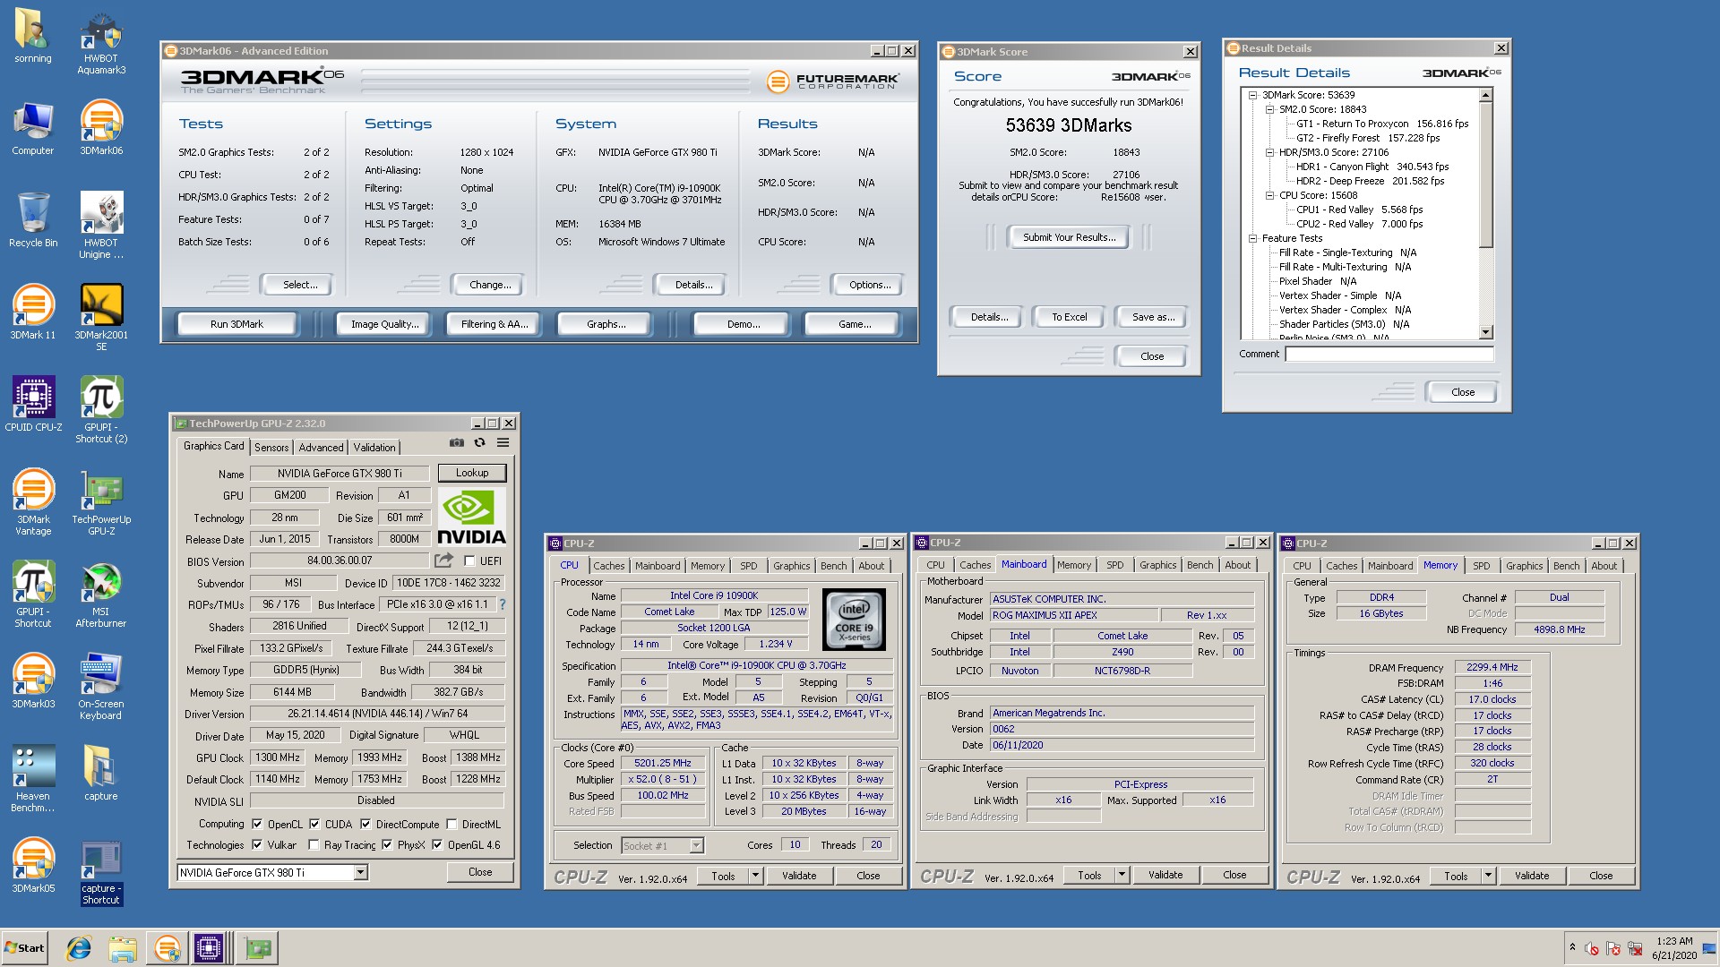Click Submit Your Results button

point(1070,237)
